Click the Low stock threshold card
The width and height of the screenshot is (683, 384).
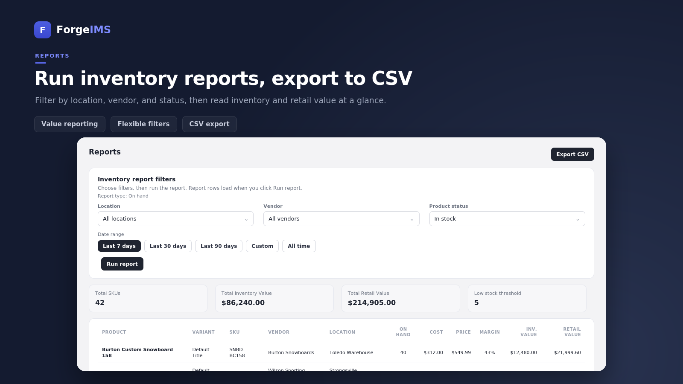point(527,299)
